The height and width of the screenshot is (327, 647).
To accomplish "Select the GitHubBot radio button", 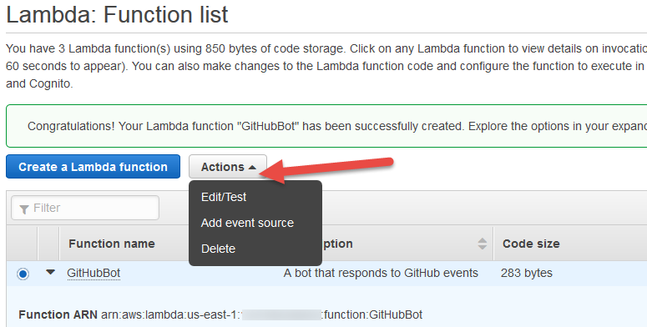I will point(23,274).
